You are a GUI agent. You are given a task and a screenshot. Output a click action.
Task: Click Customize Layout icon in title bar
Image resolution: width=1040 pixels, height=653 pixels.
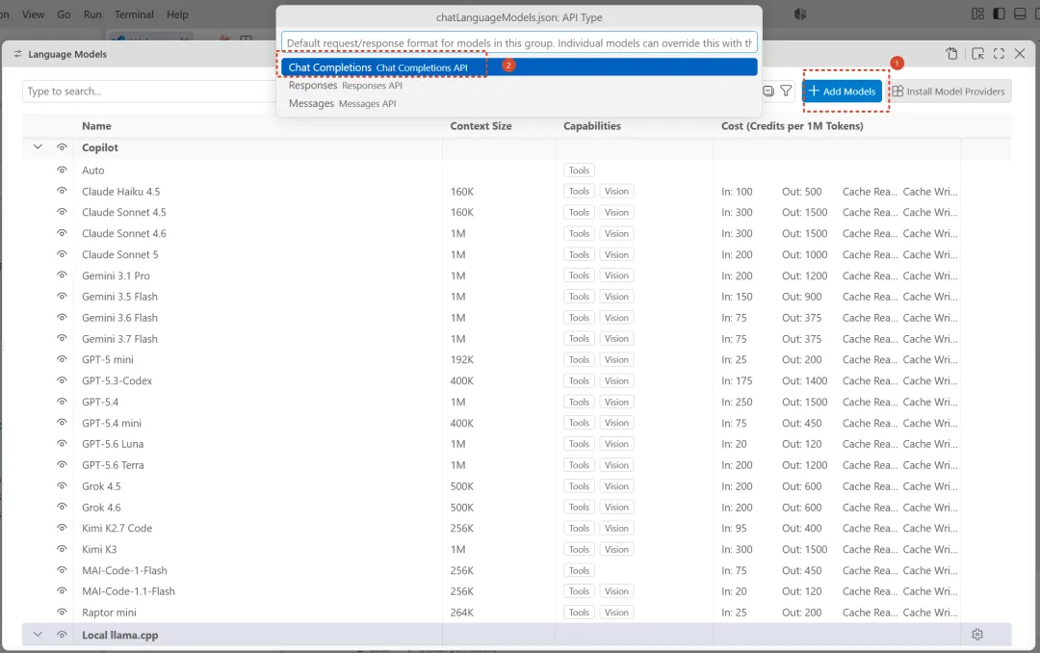[977, 13]
